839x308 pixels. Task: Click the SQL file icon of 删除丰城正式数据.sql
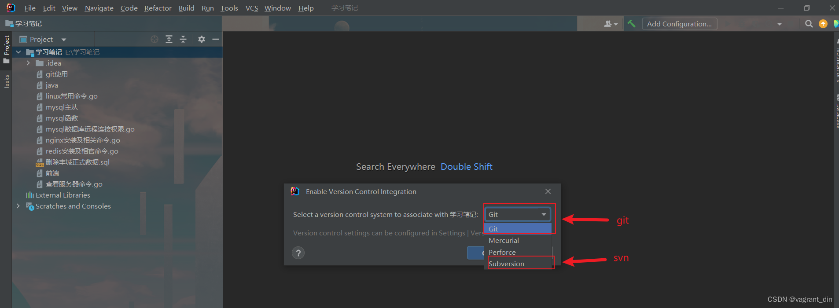click(40, 162)
